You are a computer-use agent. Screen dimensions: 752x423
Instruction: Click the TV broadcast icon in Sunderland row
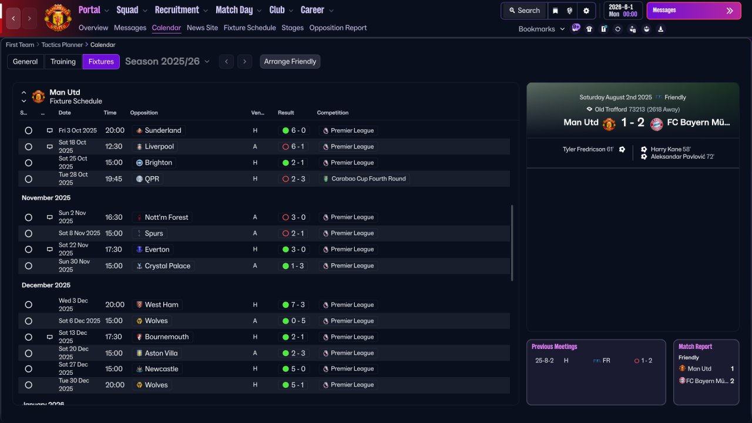(49, 130)
